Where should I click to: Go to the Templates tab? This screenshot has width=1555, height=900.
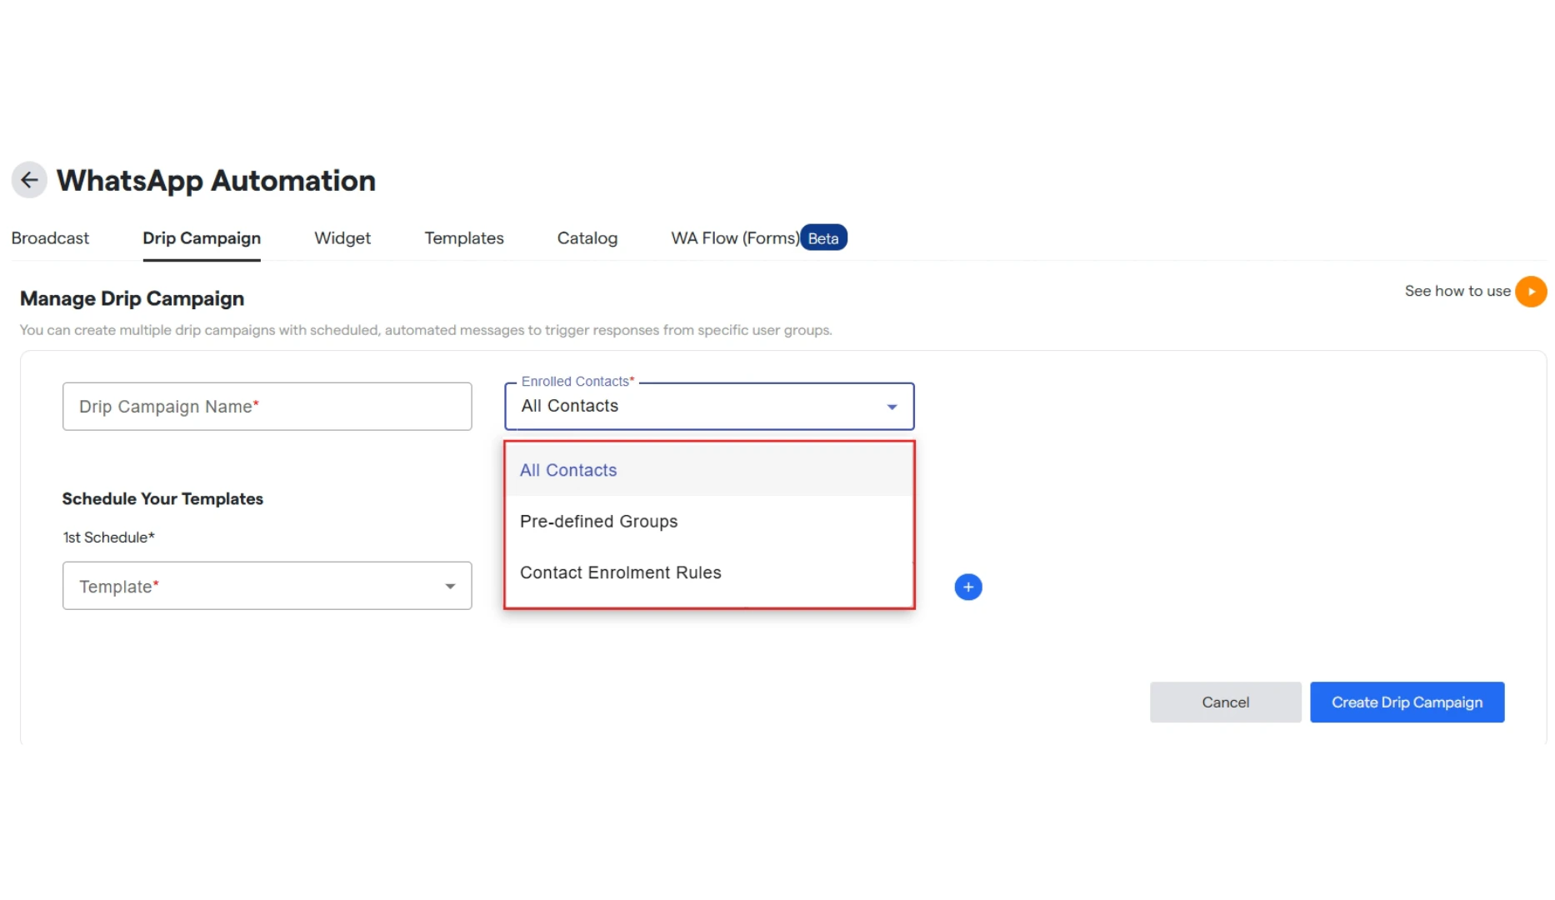pos(464,238)
